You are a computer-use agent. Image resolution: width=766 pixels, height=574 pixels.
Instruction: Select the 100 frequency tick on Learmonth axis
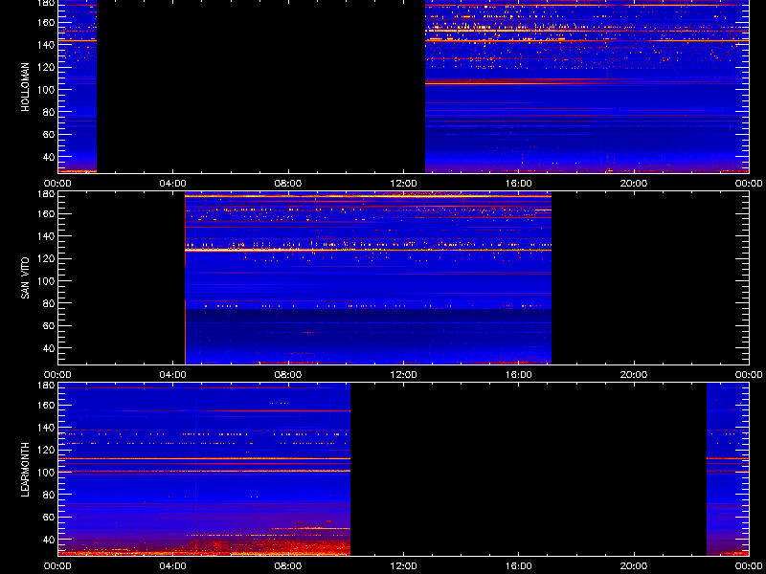point(47,473)
